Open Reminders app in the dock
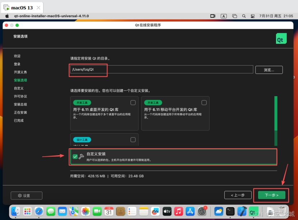The height and width of the screenshot is (220, 298). tap(132, 211)
